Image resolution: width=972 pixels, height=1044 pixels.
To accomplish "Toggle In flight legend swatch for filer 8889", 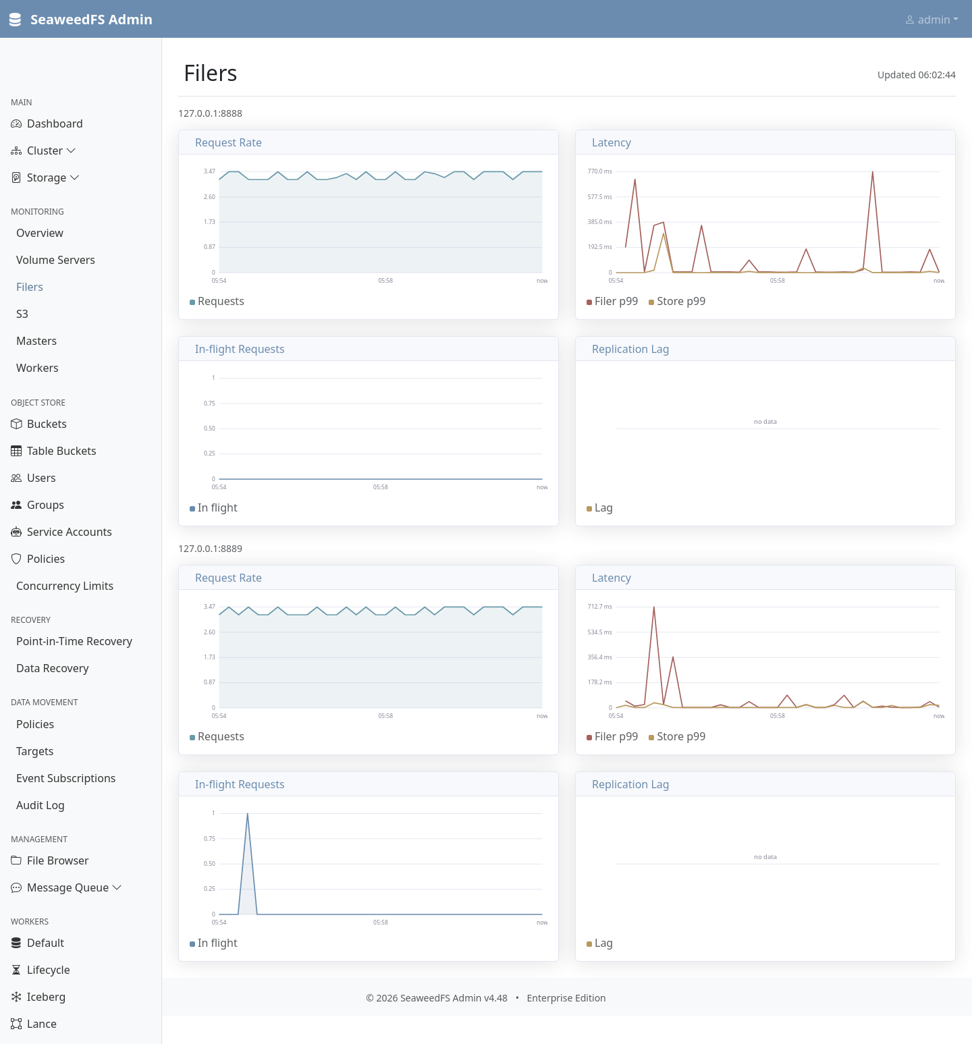I will pyautogui.click(x=192, y=944).
